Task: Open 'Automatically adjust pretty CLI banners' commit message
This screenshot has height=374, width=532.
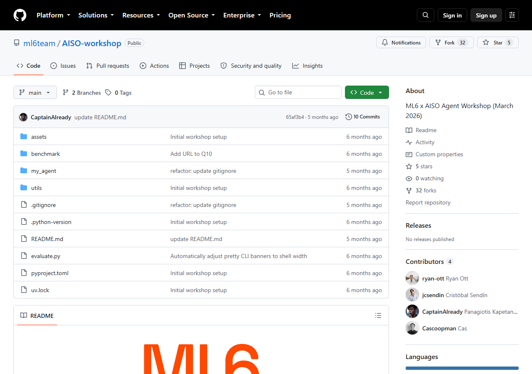Action: [239, 256]
